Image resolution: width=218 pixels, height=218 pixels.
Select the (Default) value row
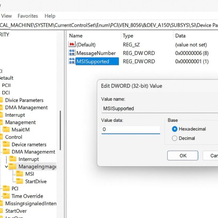click(86, 45)
